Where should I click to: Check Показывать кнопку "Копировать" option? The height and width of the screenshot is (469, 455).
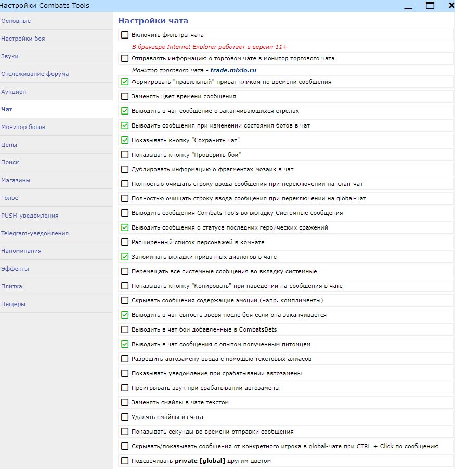pyautogui.click(x=125, y=286)
